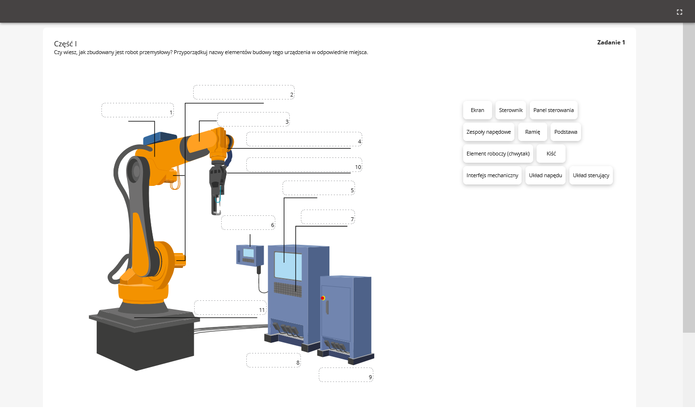Select the drop slot numbered 10
This screenshot has height=409, width=695.
(304, 165)
